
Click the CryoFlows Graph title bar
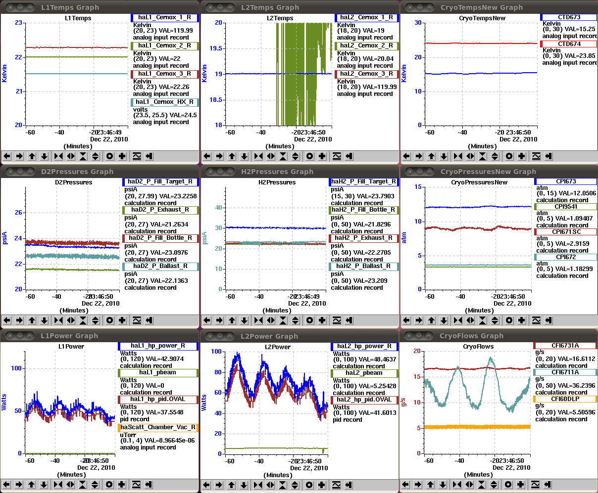pos(499,336)
